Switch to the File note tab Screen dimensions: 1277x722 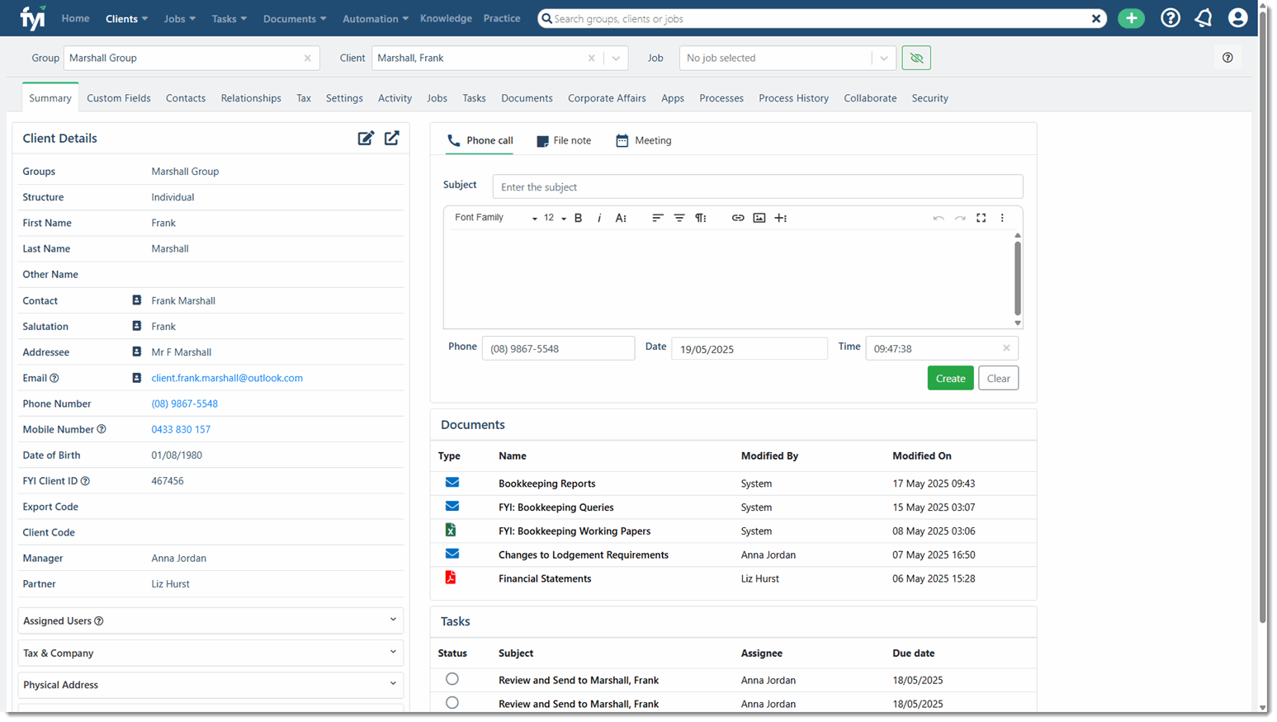[564, 140]
